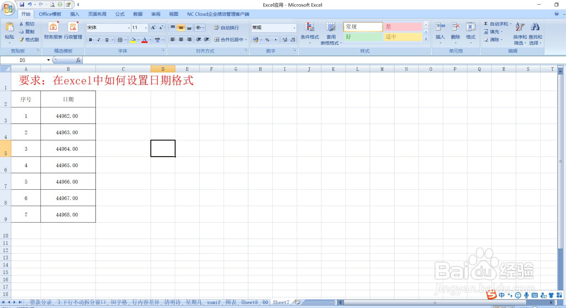Switch to the 插入 ribbon tab

75,14
